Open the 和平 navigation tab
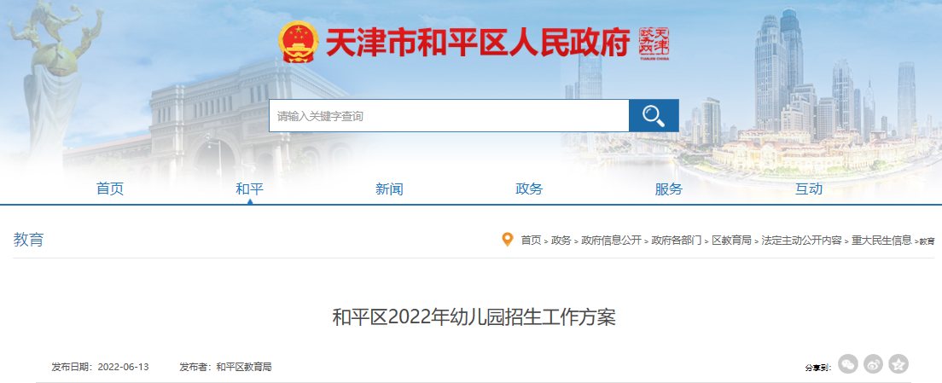Image resolution: width=942 pixels, height=383 pixels. (250, 189)
